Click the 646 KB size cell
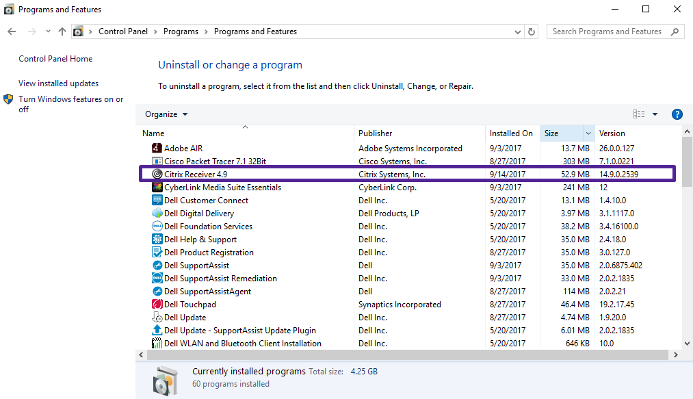 pyautogui.click(x=577, y=344)
